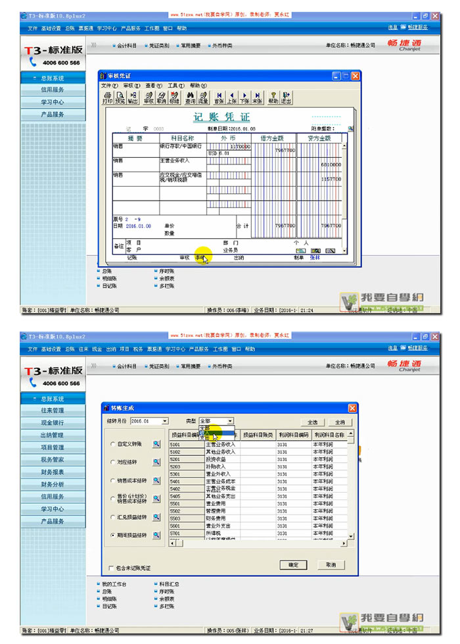Open the 税务 menu in main menu bar
This screenshot has height=644, width=460.
[x=138, y=349]
